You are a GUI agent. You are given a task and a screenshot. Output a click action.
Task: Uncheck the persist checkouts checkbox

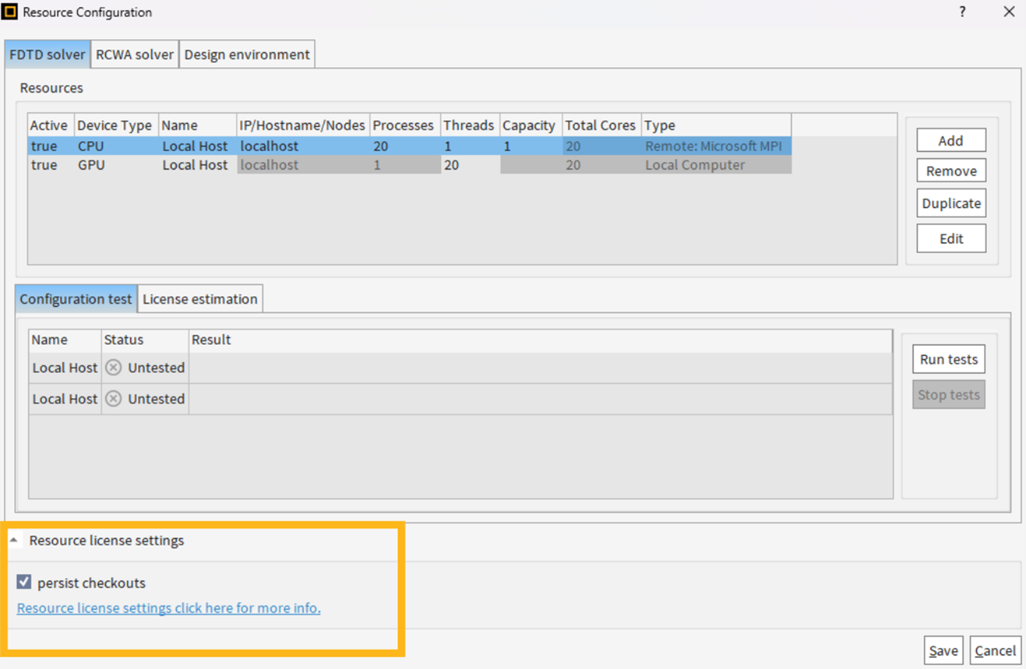(x=24, y=582)
